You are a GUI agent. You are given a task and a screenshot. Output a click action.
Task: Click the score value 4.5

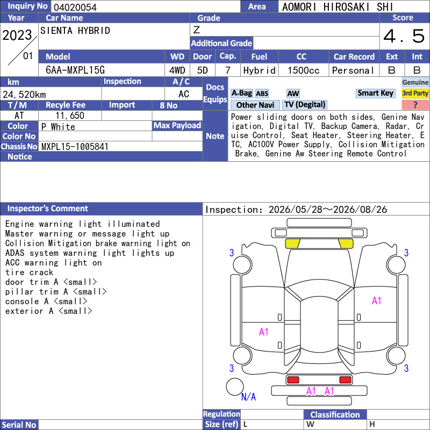pyautogui.click(x=404, y=36)
